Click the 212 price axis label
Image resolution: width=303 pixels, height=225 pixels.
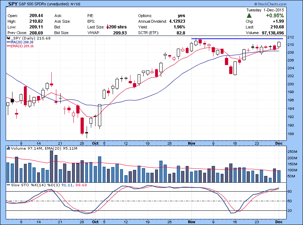[x=291, y=37]
